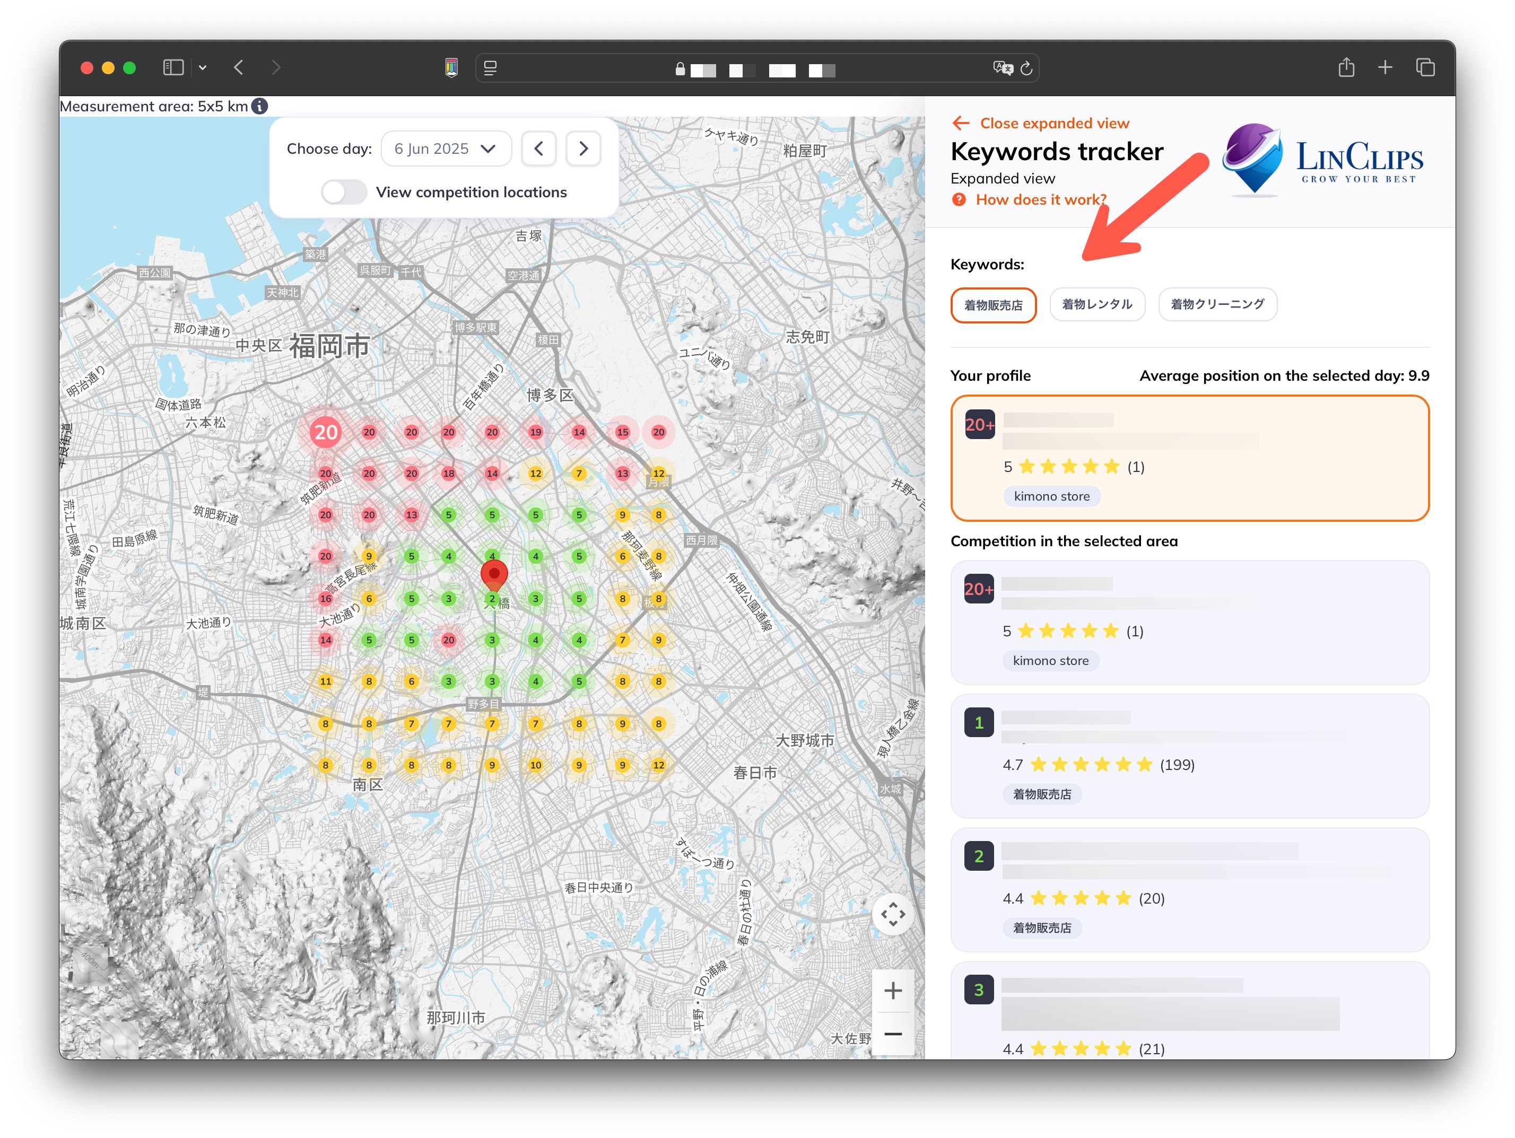Viewport: 1515px width, 1138px height.
Task: Click the 着物販売店 tag on rank 1 card
Action: click(x=1042, y=794)
